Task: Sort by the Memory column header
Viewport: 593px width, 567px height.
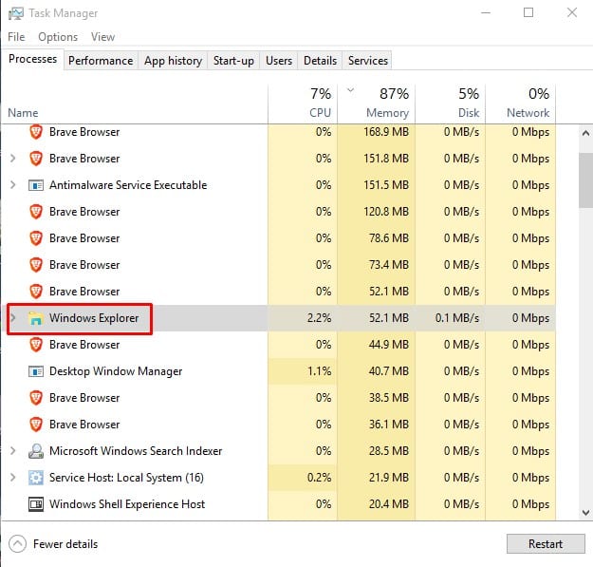Action: (377, 104)
